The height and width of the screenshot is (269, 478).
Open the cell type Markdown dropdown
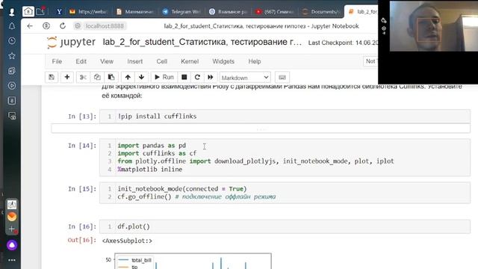click(245, 78)
